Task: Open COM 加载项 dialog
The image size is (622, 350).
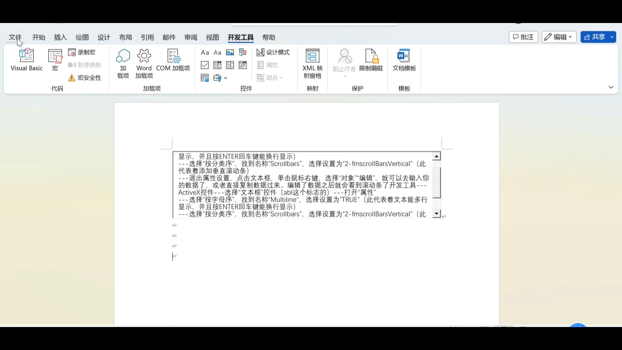Action: coord(173,60)
